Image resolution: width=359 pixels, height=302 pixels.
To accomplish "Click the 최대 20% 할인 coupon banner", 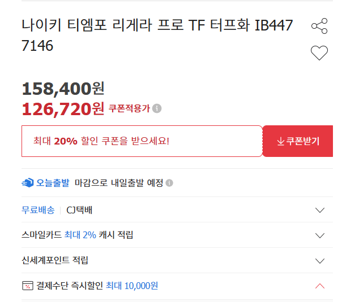I will click(142, 141).
